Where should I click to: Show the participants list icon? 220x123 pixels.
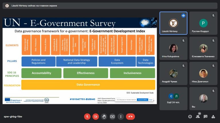tap(198, 116)
